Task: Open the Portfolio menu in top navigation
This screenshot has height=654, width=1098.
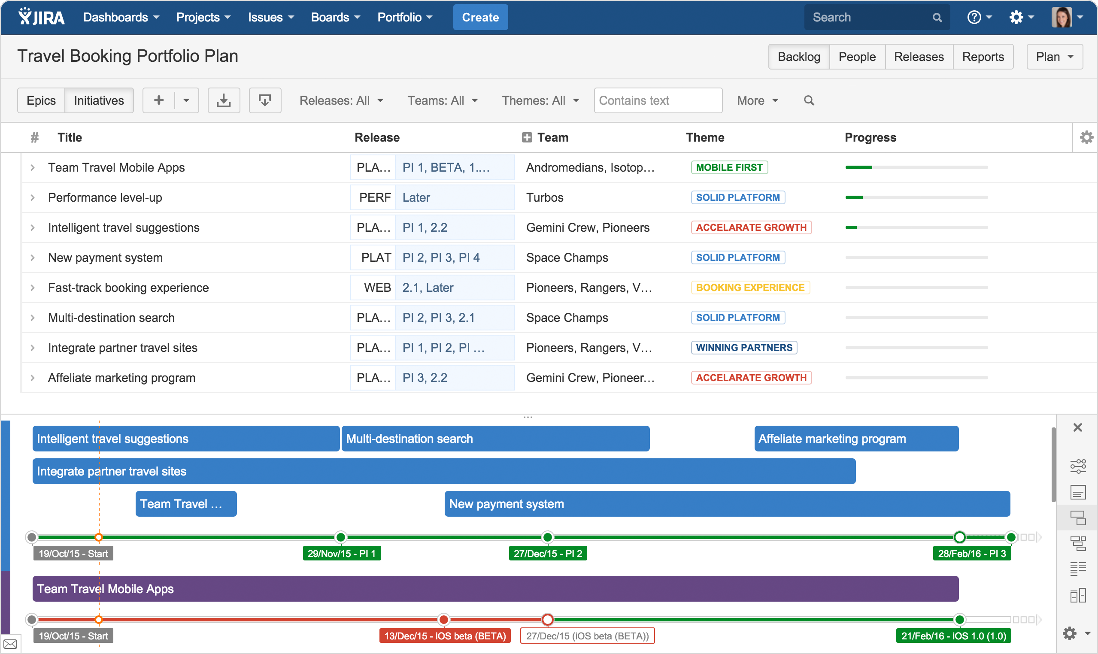Action: point(404,18)
